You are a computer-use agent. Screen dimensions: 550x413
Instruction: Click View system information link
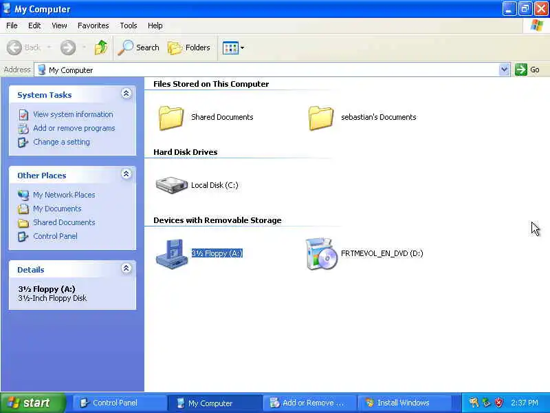pyautogui.click(x=73, y=114)
